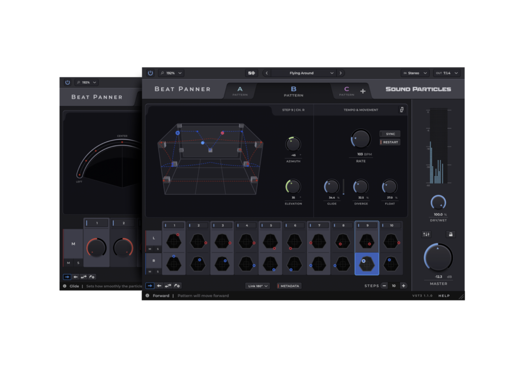
Task: Select the R channel pan pad for step 5
Action: point(270,264)
